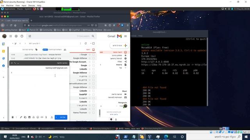250x140 pixels.
Task: Toggle confidential mode in compose toolbar
Action: coord(25,117)
